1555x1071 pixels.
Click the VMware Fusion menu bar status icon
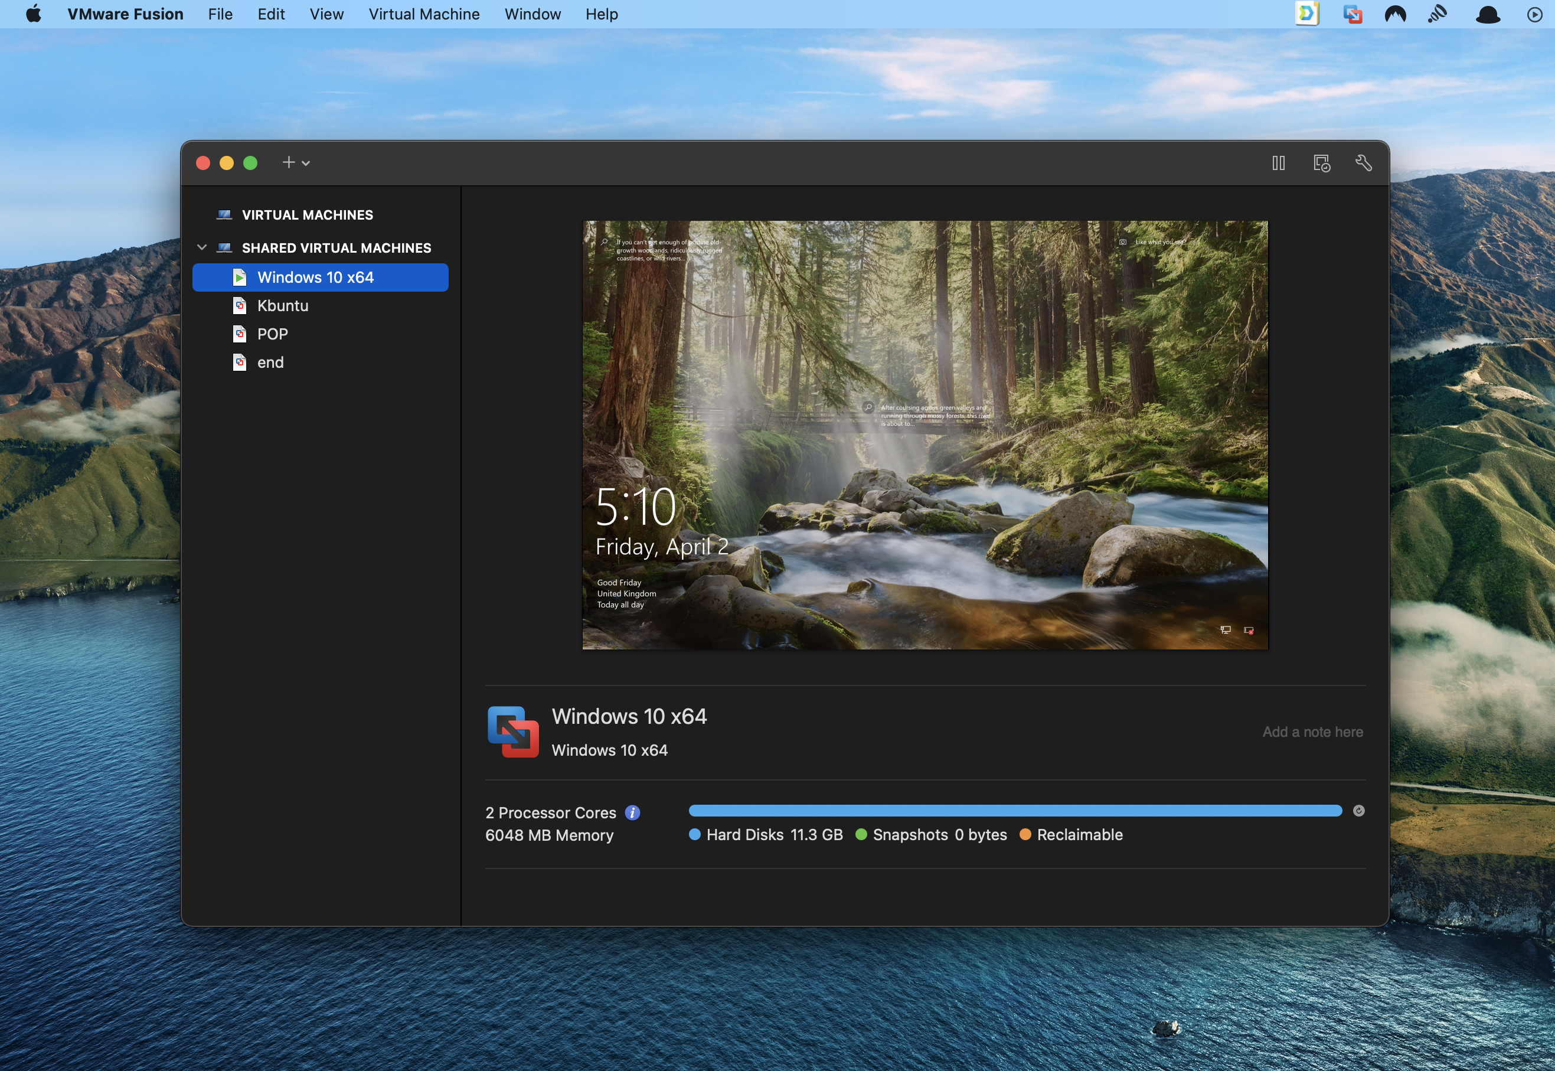click(1353, 14)
